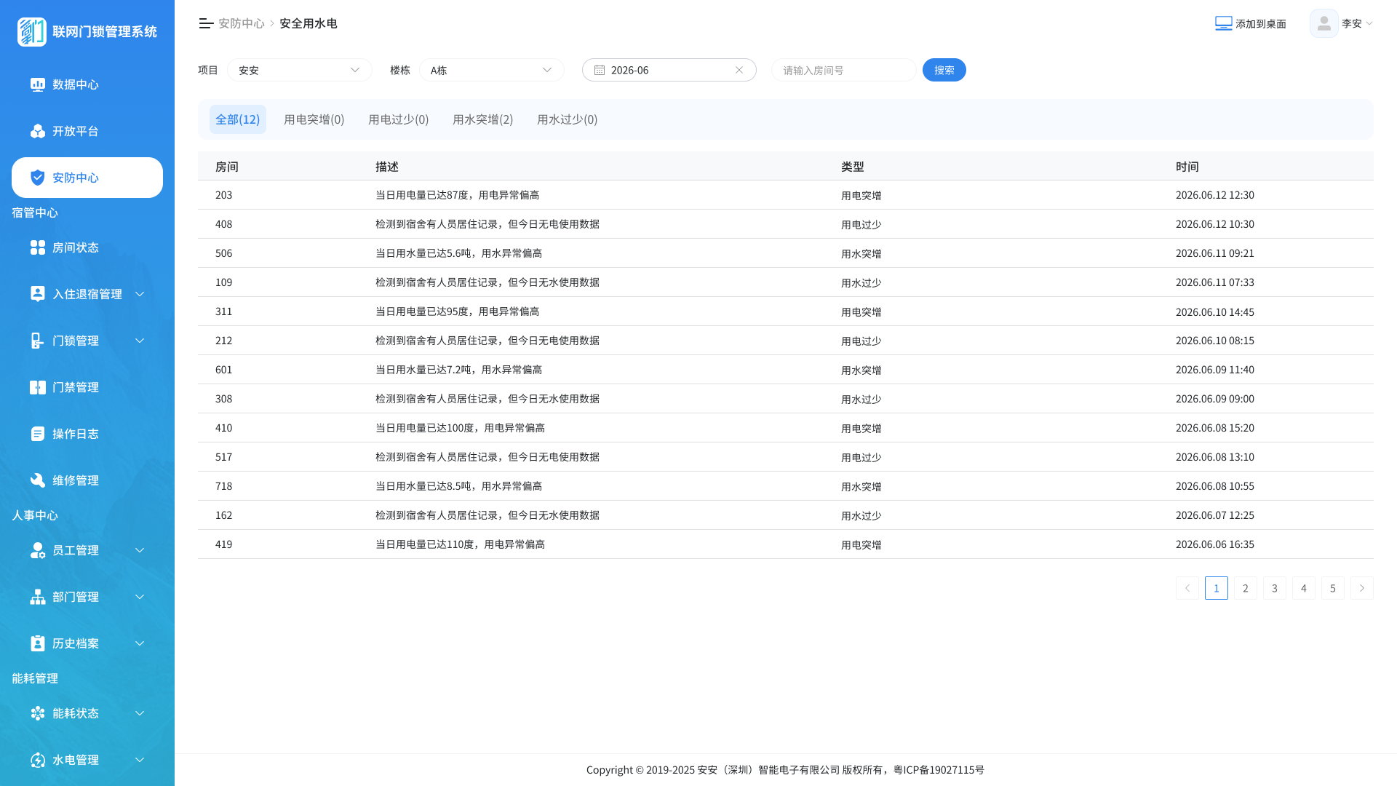This screenshot has height=786, width=1397.
Task: Click the 历史档案 badge icon
Action: (38, 643)
